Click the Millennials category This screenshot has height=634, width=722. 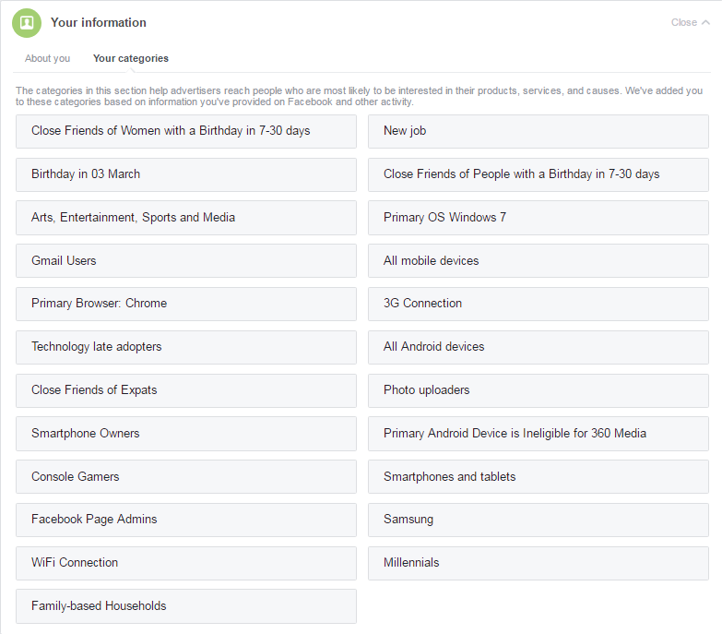point(538,563)
